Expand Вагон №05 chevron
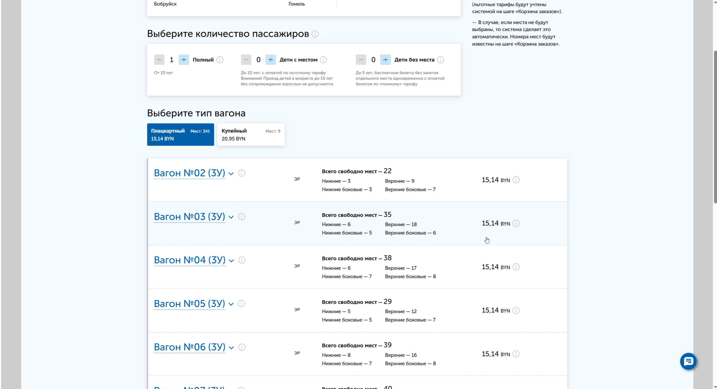The height and width of the screenshot is (389, 717). coord(231,304)
